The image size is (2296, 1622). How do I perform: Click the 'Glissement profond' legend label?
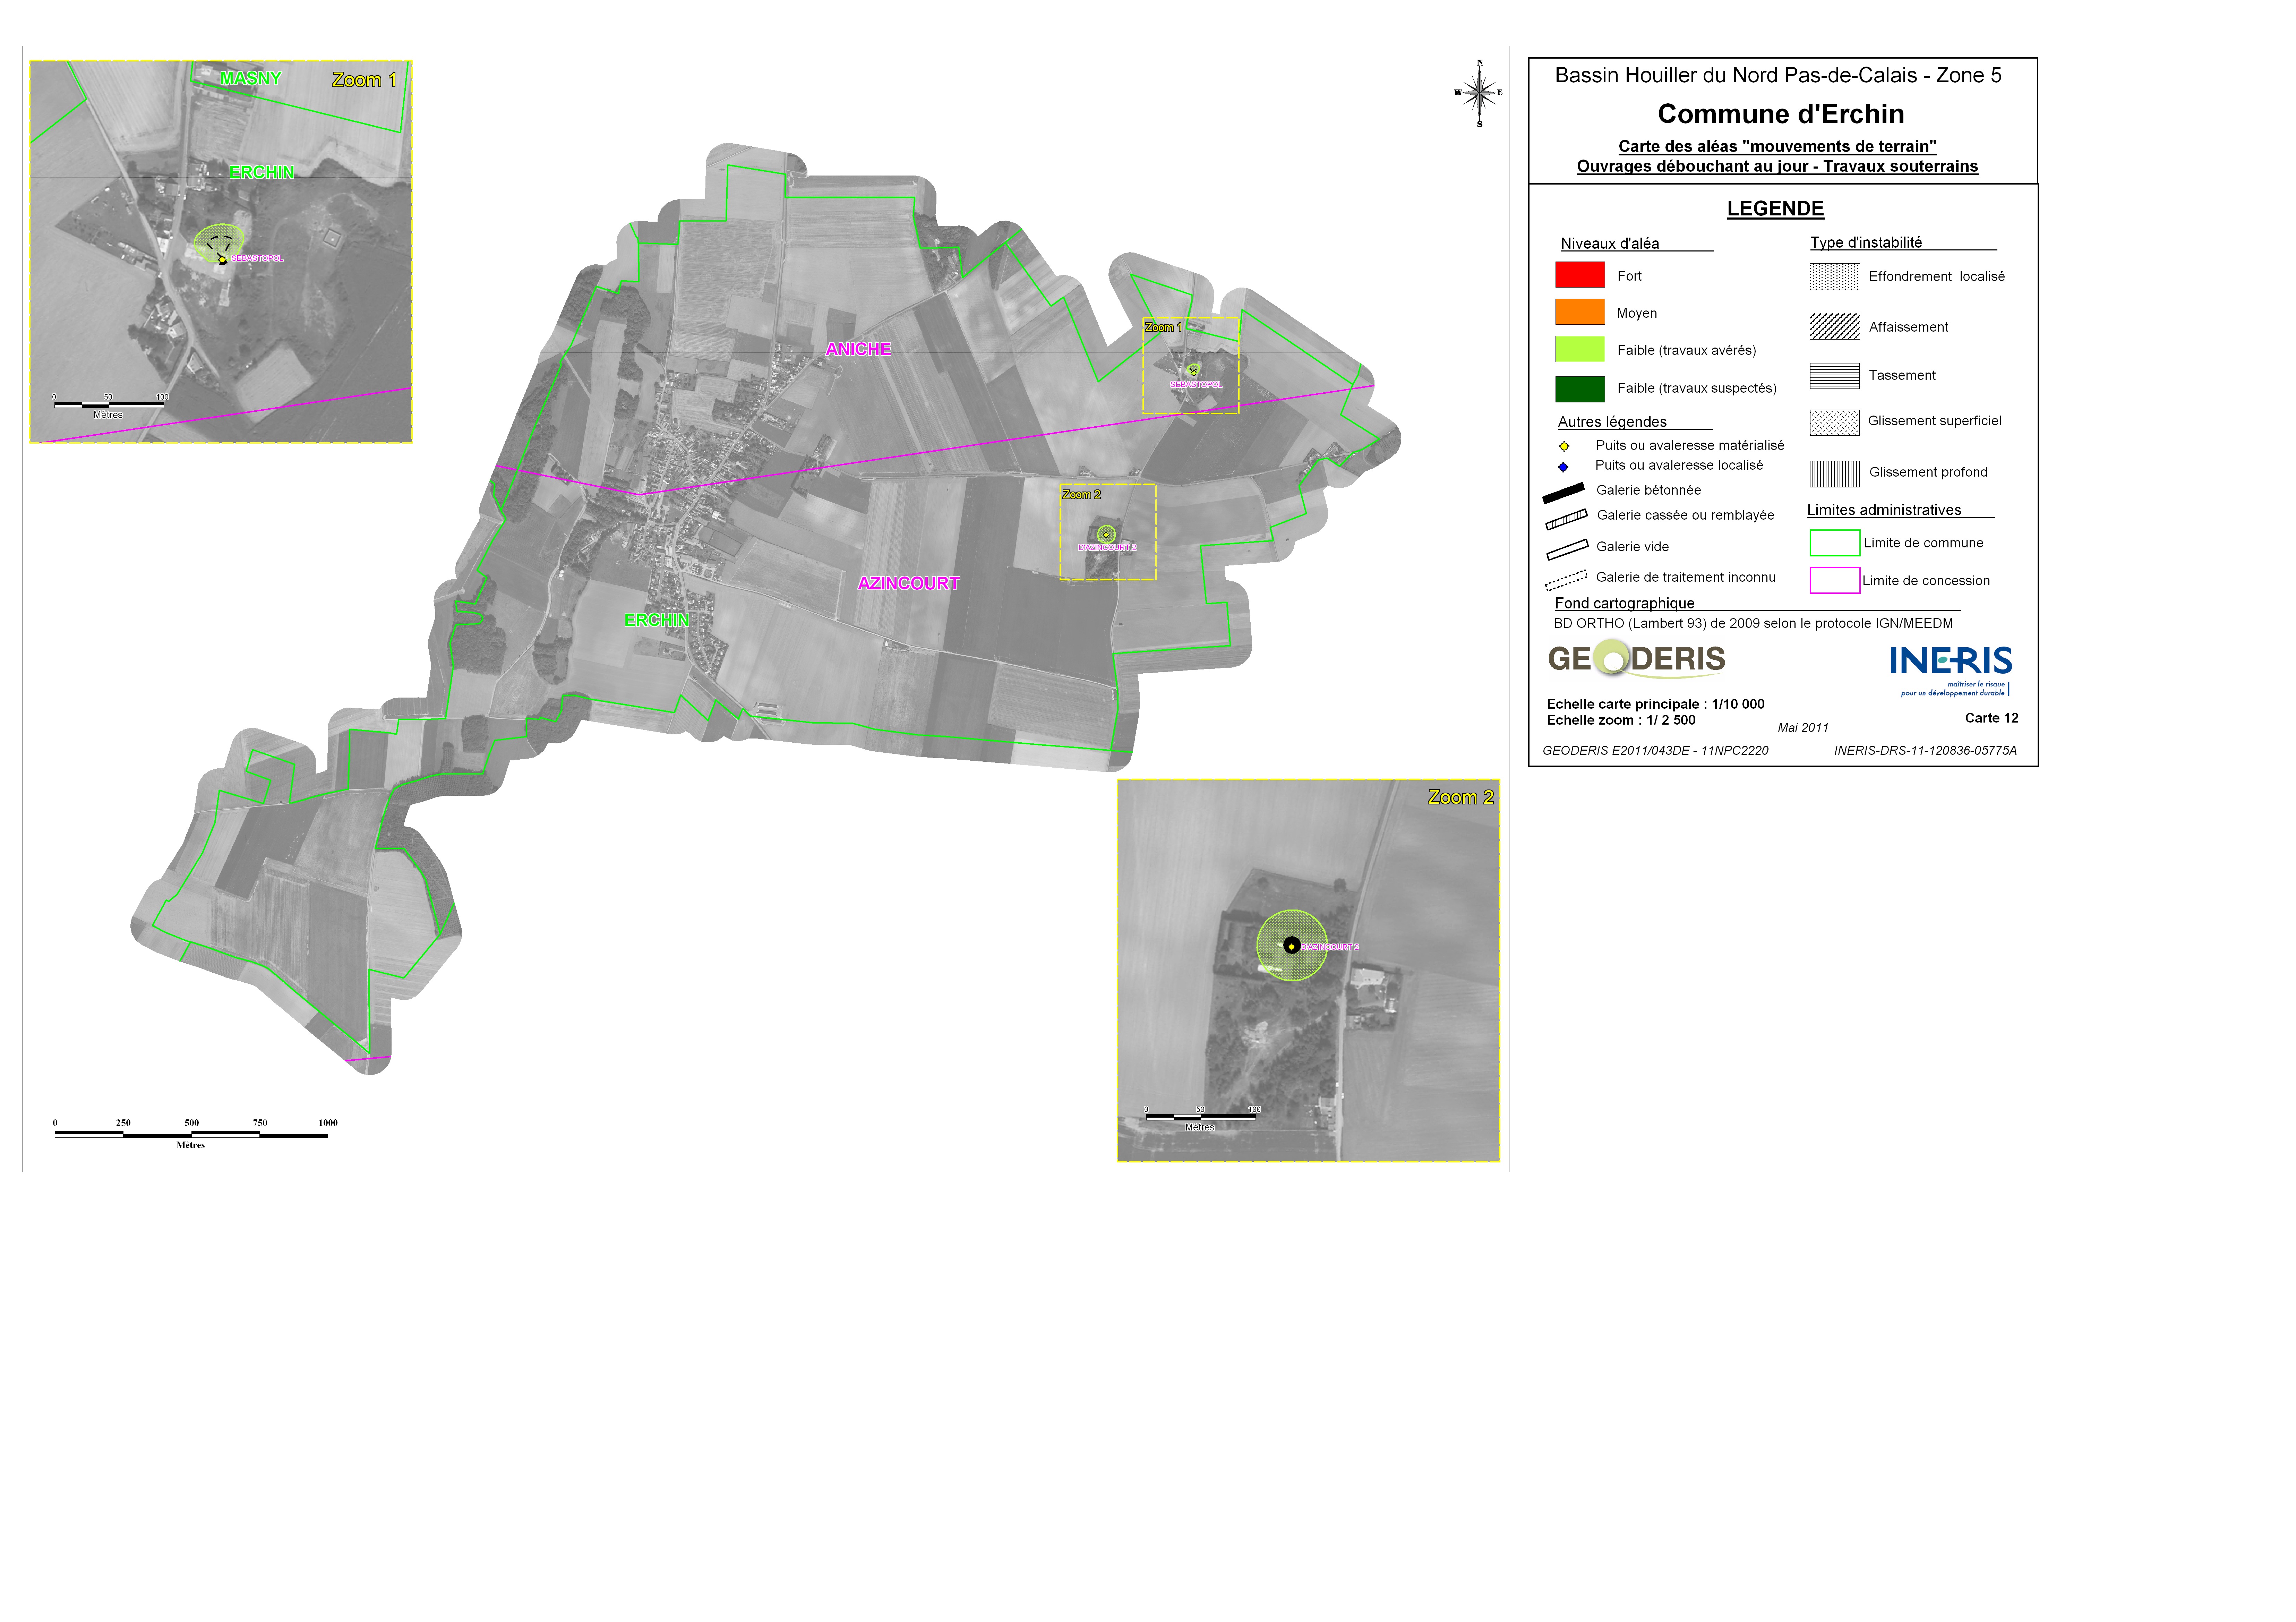[1928, 472]
